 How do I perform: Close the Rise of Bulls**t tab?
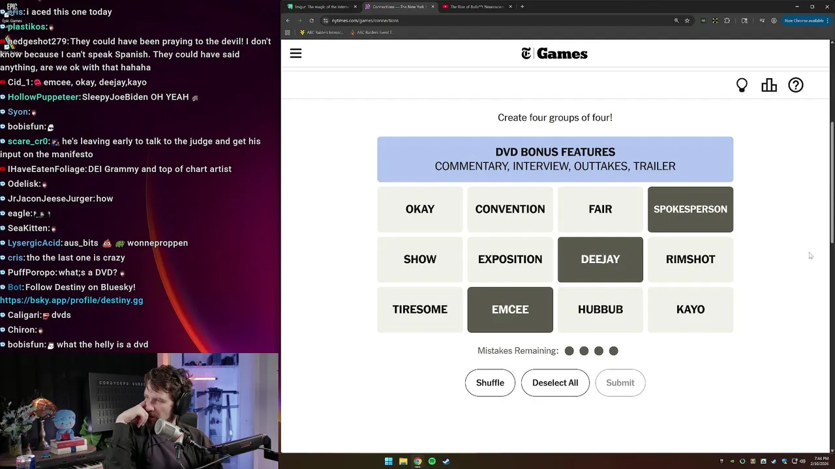[x=510, y=7]
